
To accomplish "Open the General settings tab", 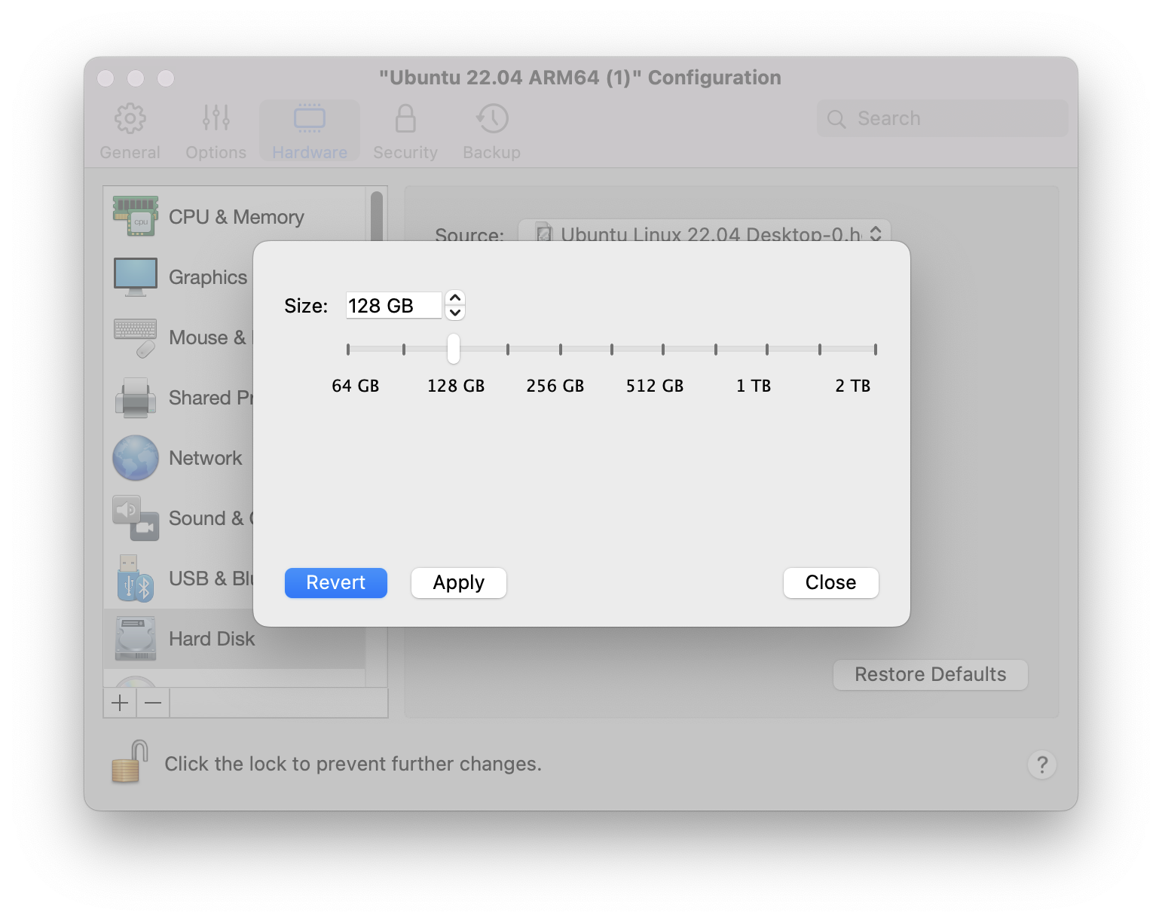I will [130, 132].
